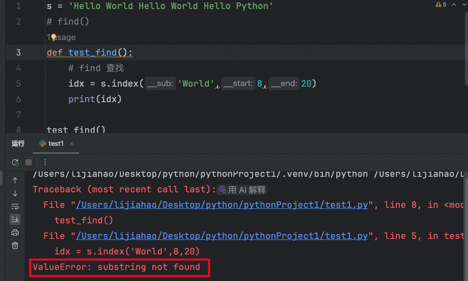Click the yellow lightbulb quick-fix icon
Screen dimensions: 468x281
(54, 38)
